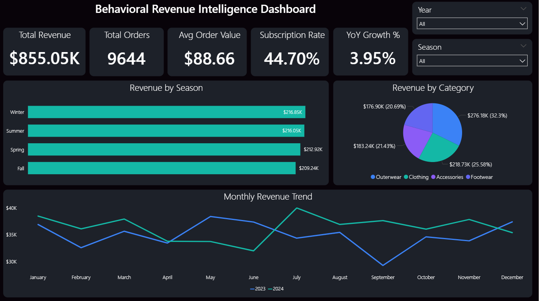This screenshot has height=301, width=539.
Task: Click the Revenue by Category chart title
Action: point(433,88)
